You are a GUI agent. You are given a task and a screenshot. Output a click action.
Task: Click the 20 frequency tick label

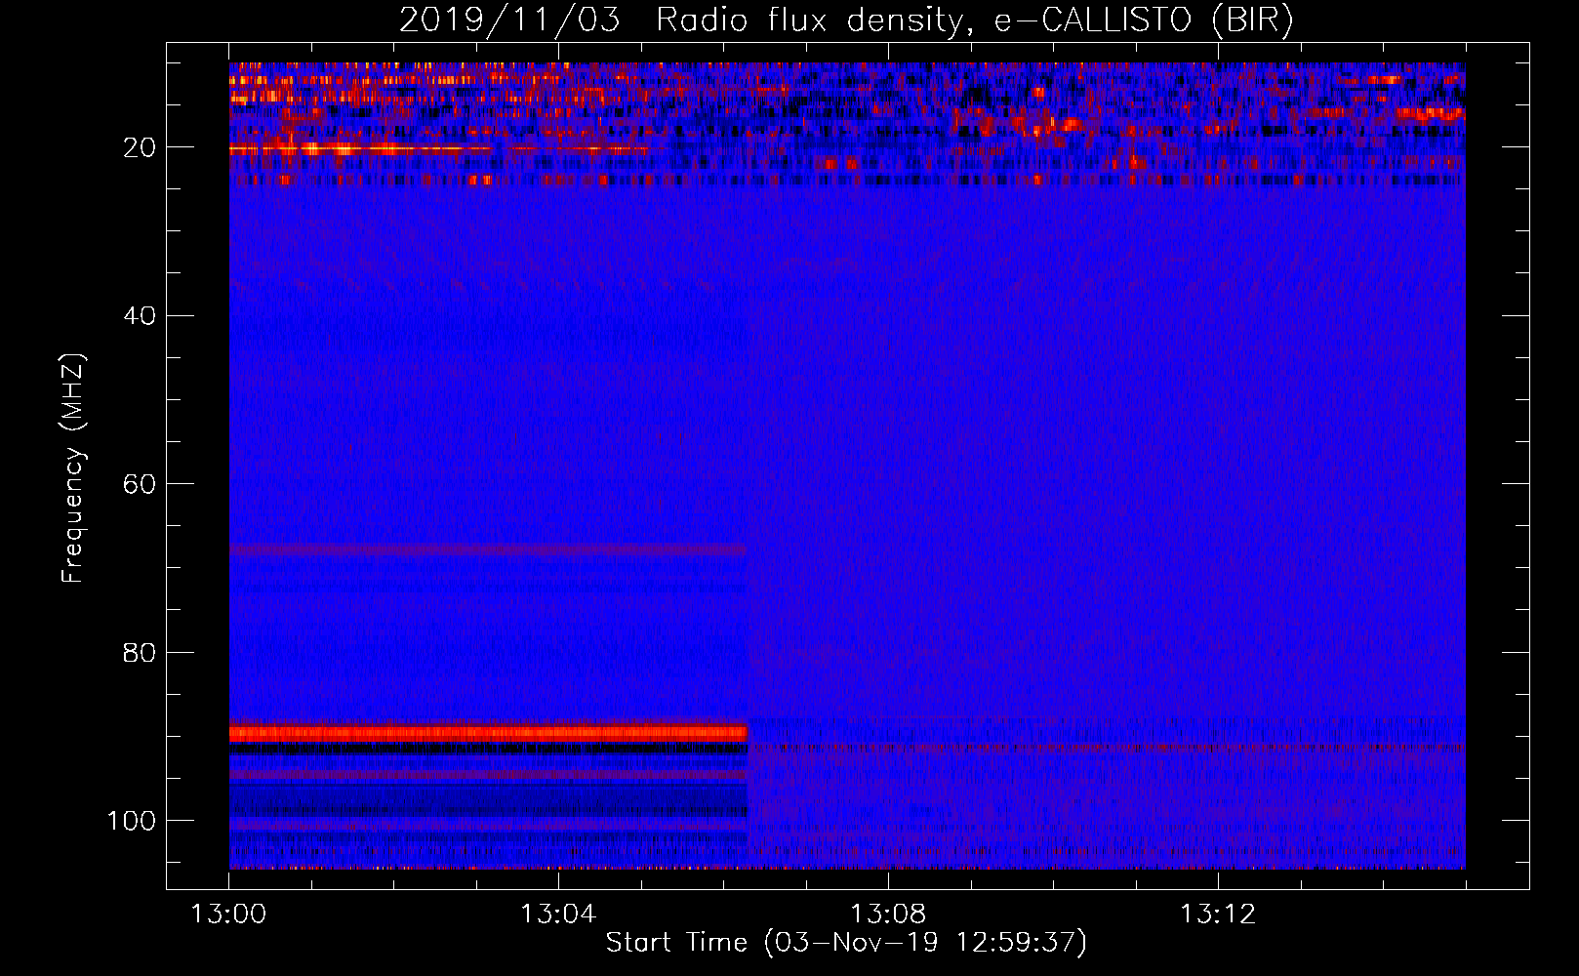pyautogui.click(x=140, y=147)
